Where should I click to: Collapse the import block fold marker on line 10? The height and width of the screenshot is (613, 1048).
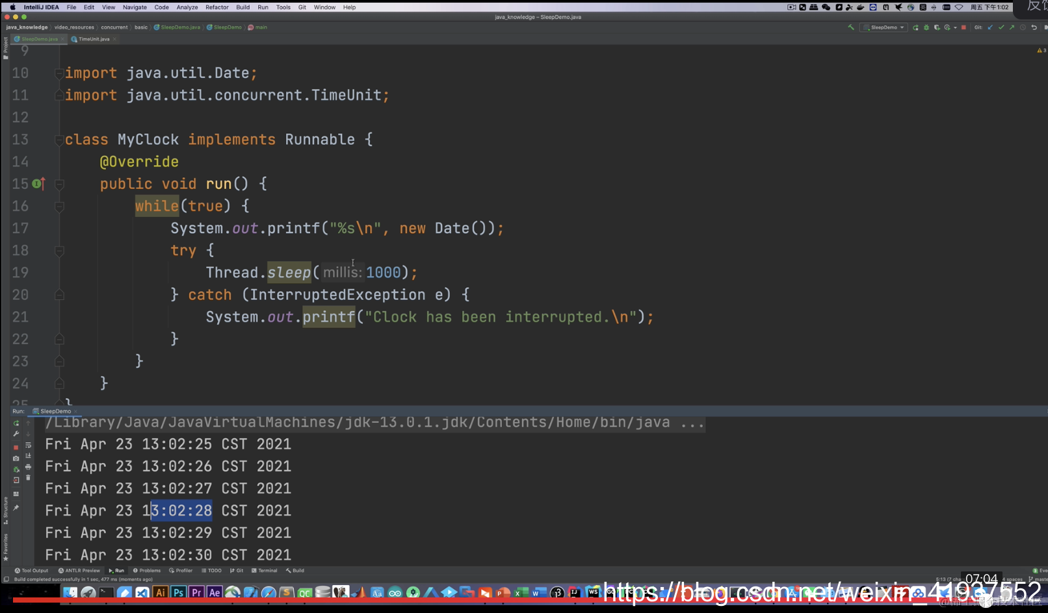pos(59,73)
